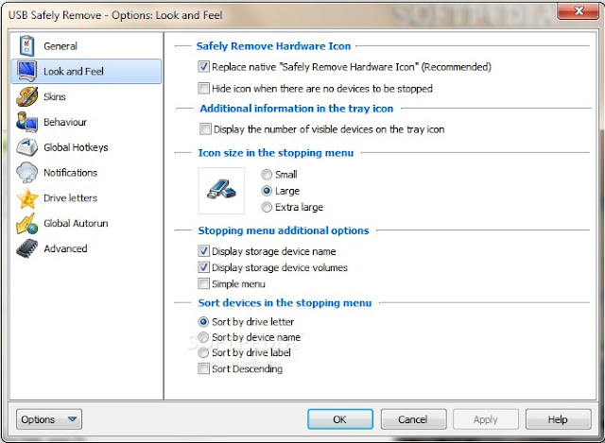Open the Notifications speech bubble icon
Image resolution: width=605 pixels, height=443 pixels.
coord(26,172)
